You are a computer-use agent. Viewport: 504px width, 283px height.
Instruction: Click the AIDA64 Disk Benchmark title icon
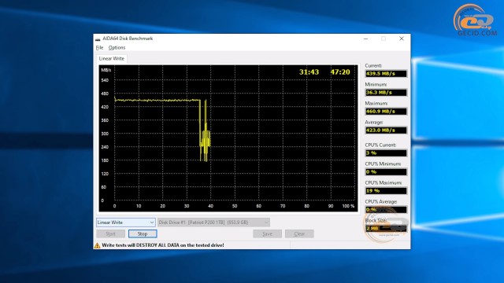98,39
